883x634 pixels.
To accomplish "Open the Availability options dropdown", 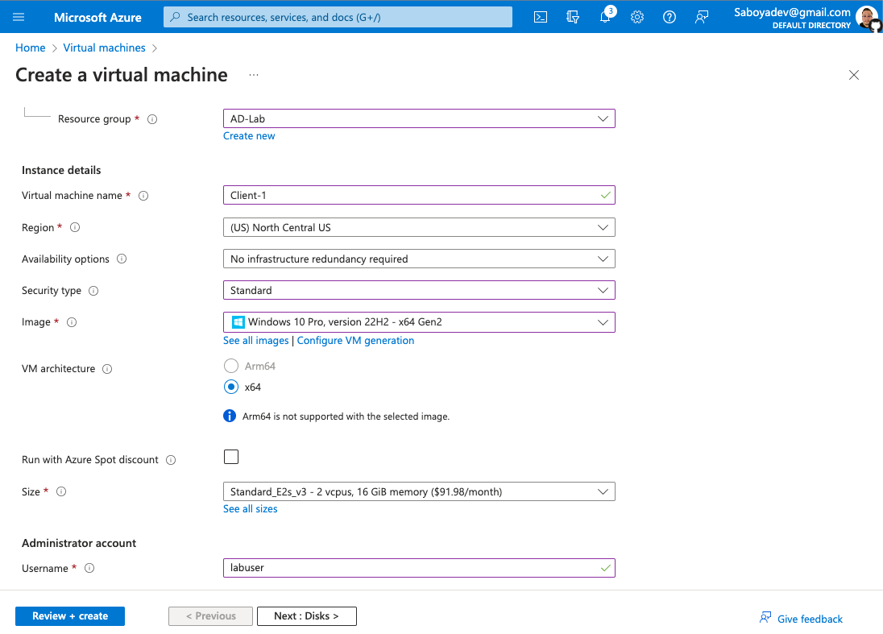I will point(419,259).
